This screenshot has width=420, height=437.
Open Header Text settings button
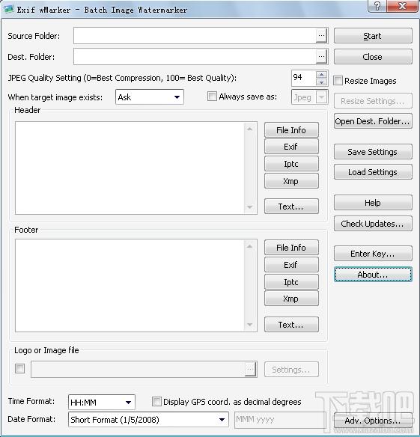291,207
